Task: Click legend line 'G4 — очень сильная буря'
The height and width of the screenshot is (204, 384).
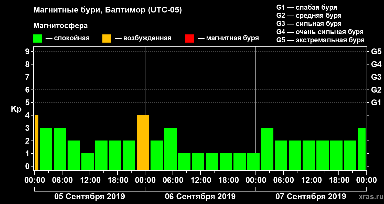Action: coord(320,32)
